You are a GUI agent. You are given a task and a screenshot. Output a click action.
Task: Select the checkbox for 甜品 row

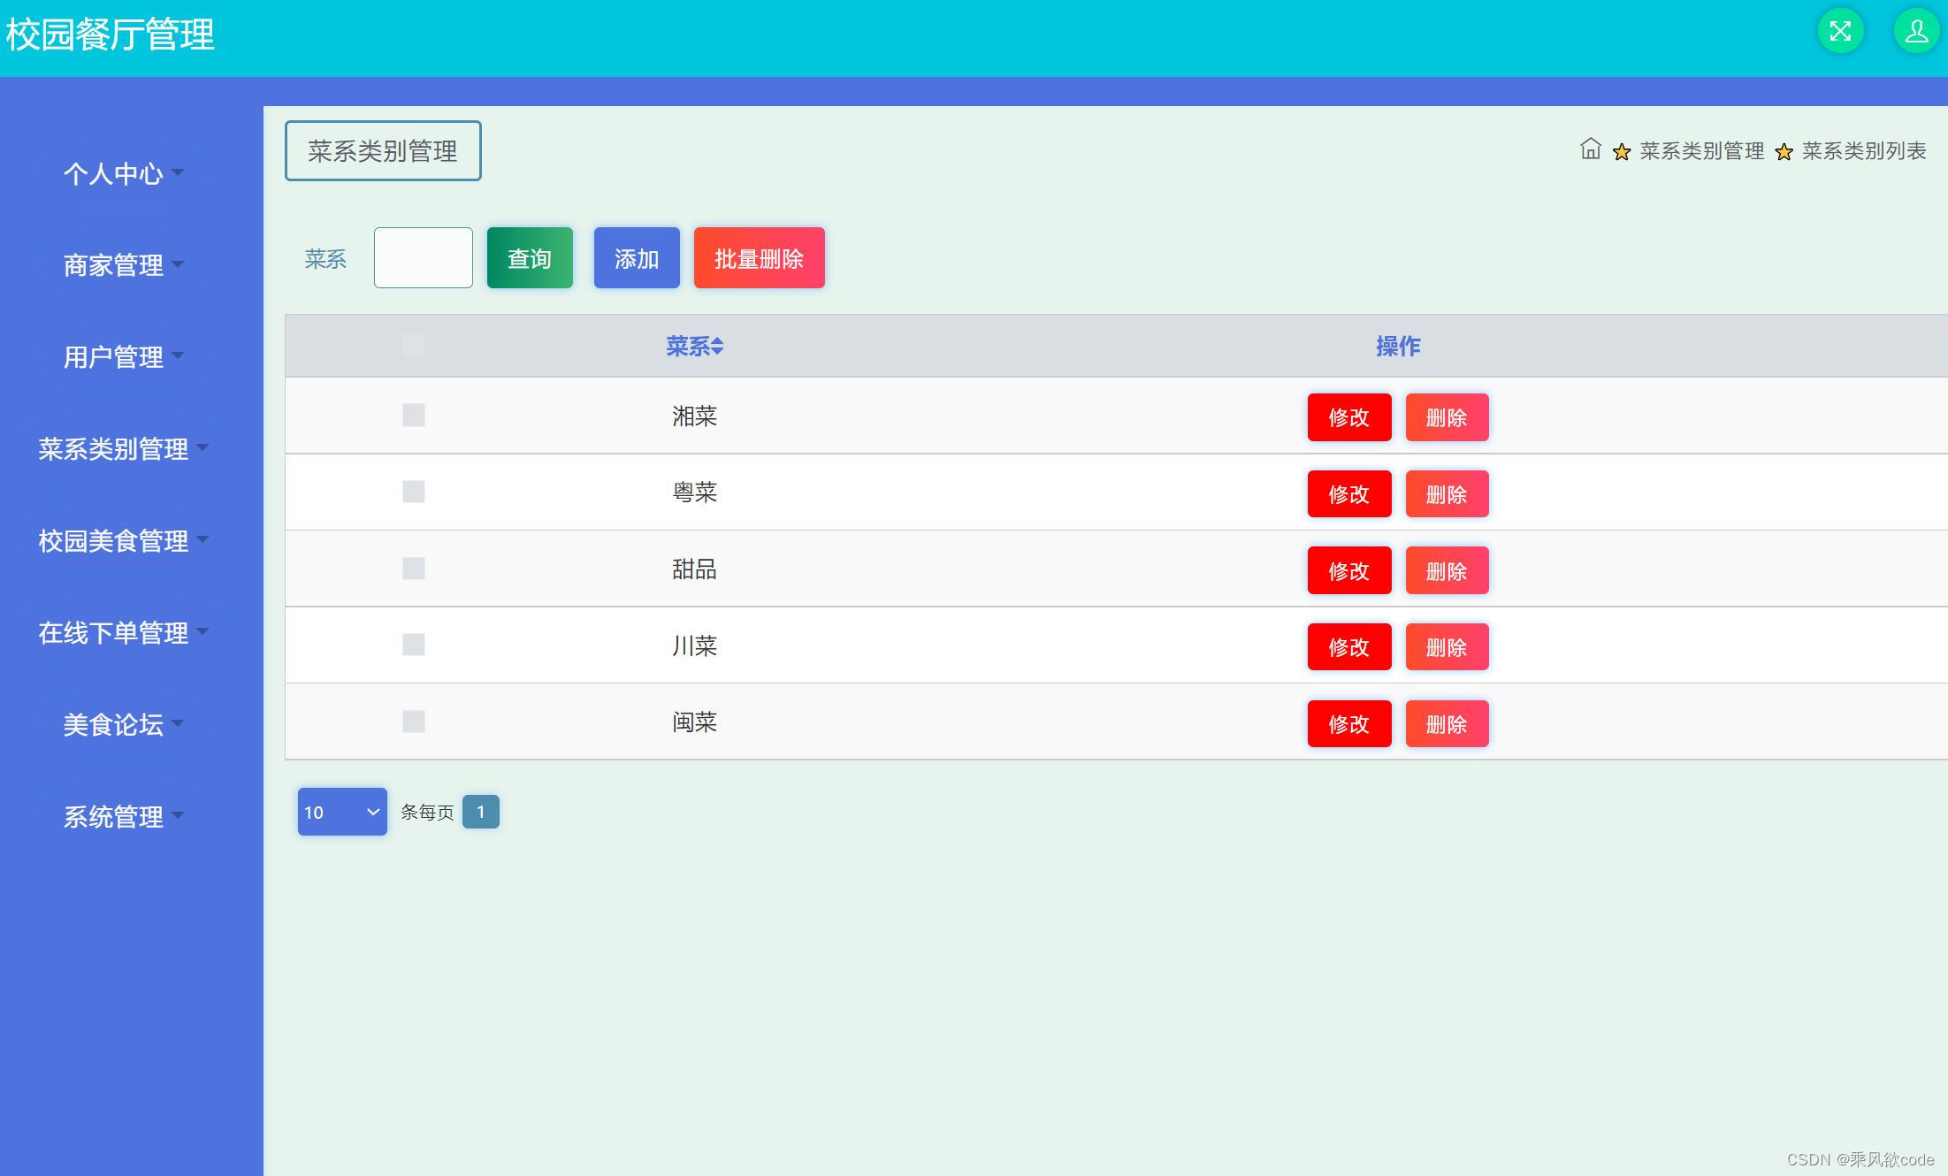tap(413, 569)
